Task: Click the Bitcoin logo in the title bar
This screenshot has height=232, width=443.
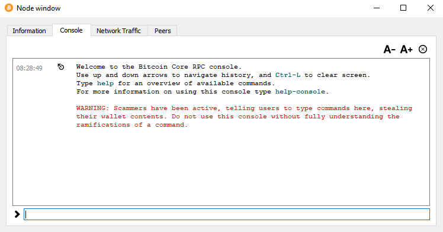Action: click(x=9, y=8)
